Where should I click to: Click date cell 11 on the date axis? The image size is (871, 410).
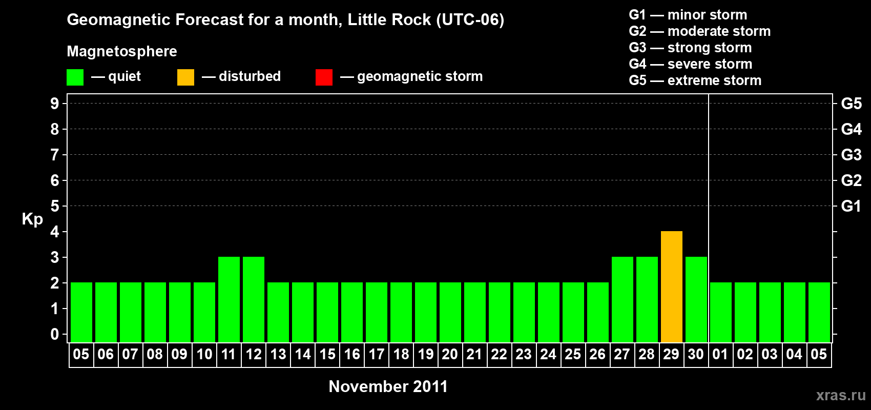click(229, 355)
